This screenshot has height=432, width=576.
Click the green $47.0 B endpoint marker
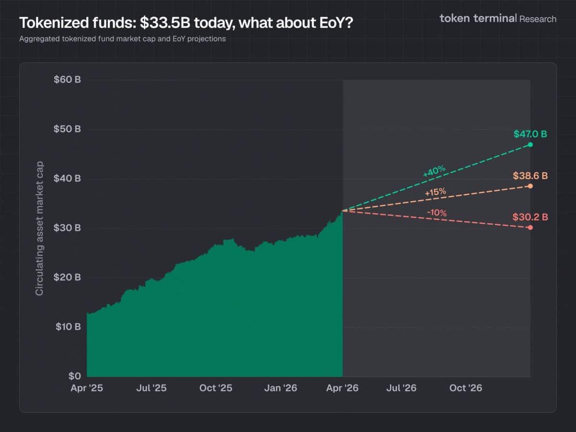tap(530, 144)
